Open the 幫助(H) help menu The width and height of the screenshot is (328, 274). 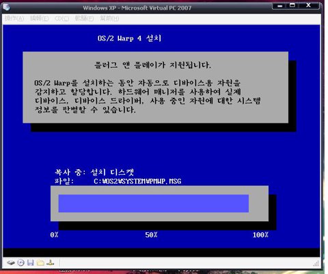pos(109,18)
